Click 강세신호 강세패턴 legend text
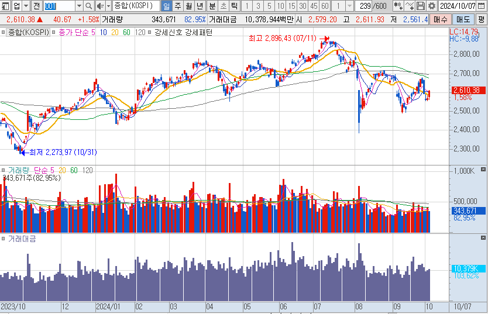488x314 pixels. (183, 32)
